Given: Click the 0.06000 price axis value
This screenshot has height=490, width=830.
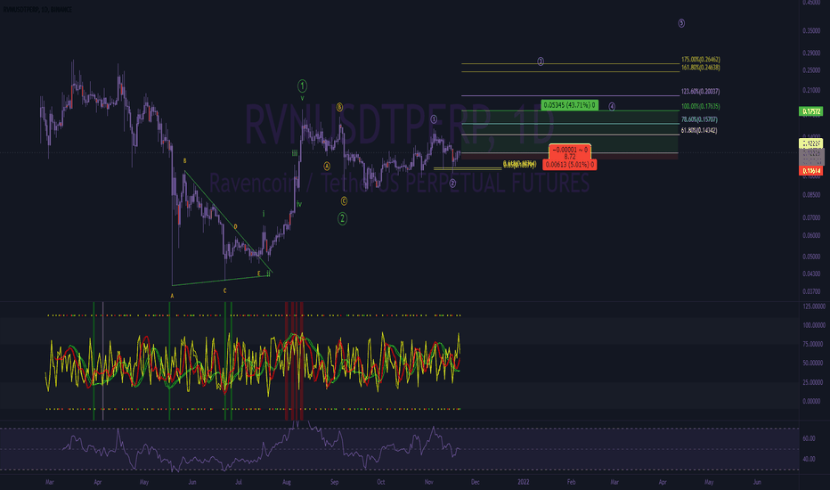Looking at the screenshot, I should tap(811, 235).
